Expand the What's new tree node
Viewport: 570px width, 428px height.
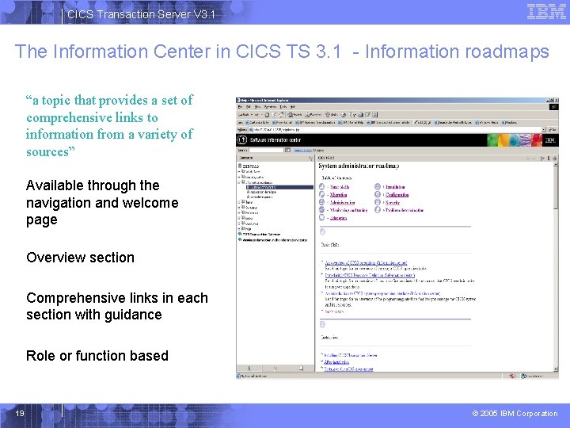pyautogui.click(x=239, y=171)
